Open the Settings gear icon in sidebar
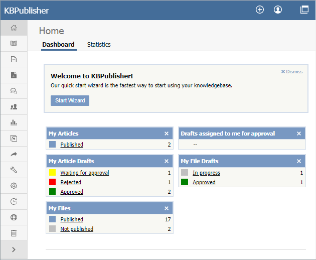Screen dimensions: 316x260 pyautogui.click(x=14, y=186)
